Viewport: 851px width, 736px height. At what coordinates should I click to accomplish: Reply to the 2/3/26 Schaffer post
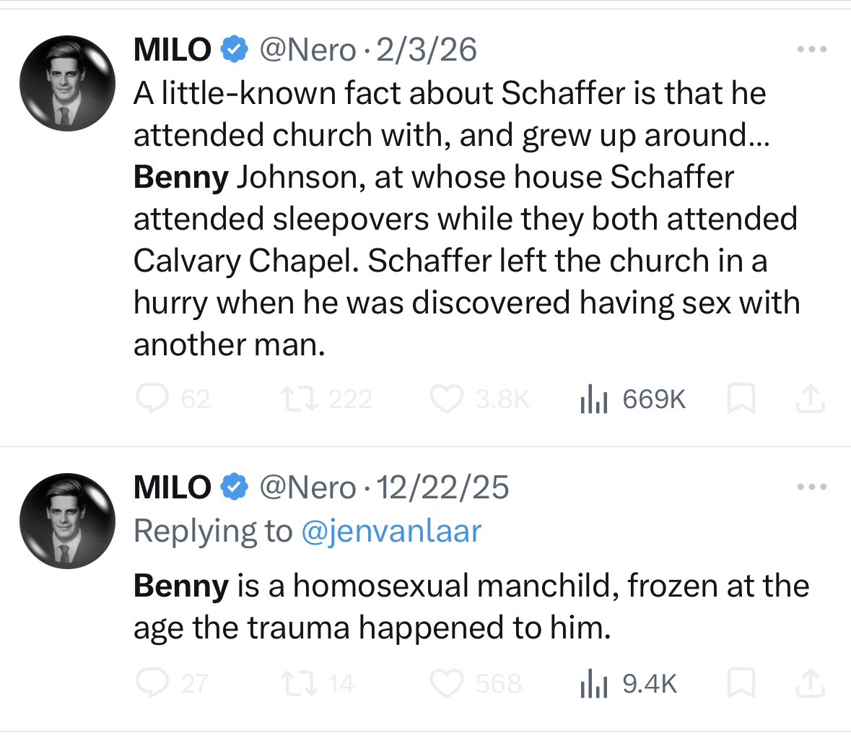tap(152, 399)
